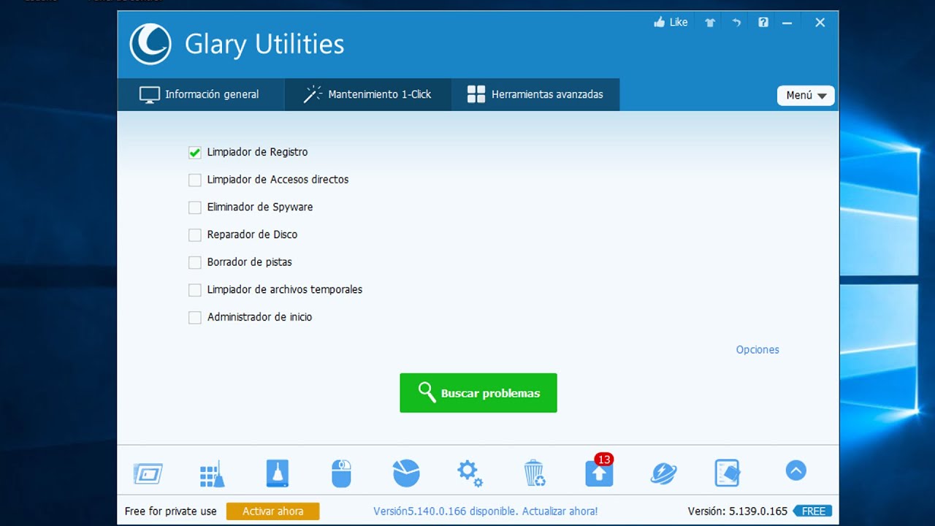Viewport: 935px width, 526px height.
Task: Enable Limpiador de Accesos directos checkbox
Action: (195, 180)
